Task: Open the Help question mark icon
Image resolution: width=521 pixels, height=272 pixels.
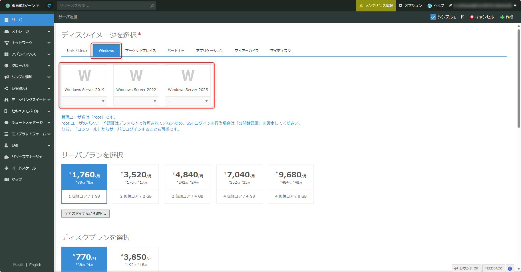Action: click(x=429, y=6)
